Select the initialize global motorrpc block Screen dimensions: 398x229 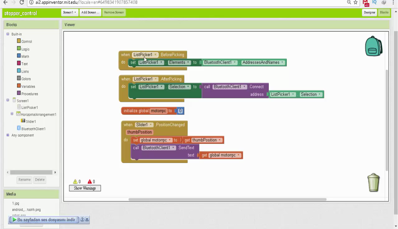tap(136, 111)
